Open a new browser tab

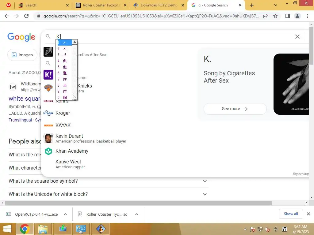coord(252,5)
